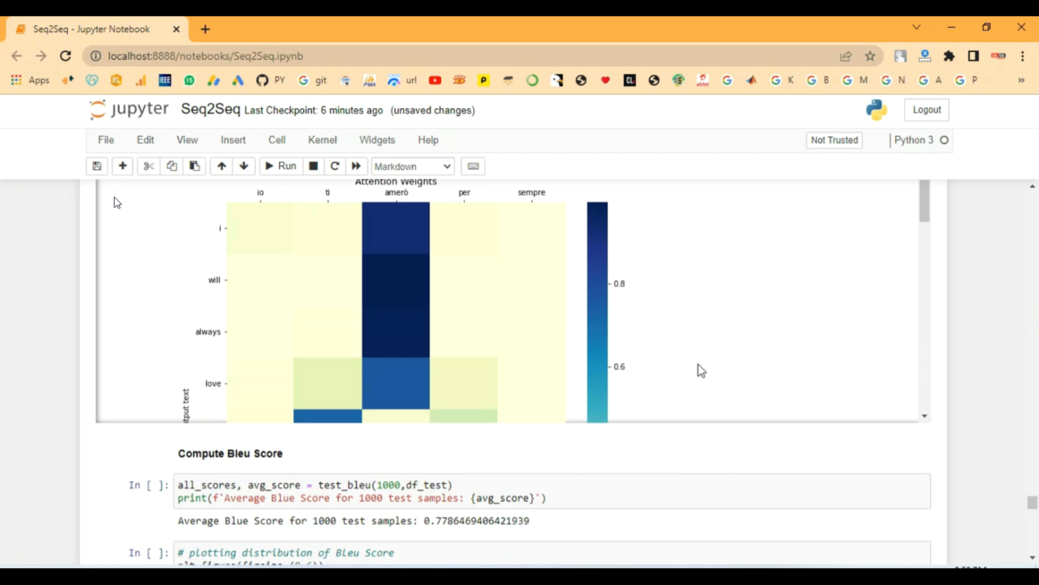Insert a cell below using the plus icon
The width and height of the screenshot is (1039, 585).
123,166
